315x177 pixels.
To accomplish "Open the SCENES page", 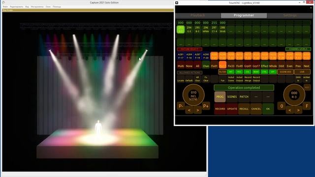I will tap(232, 97).
